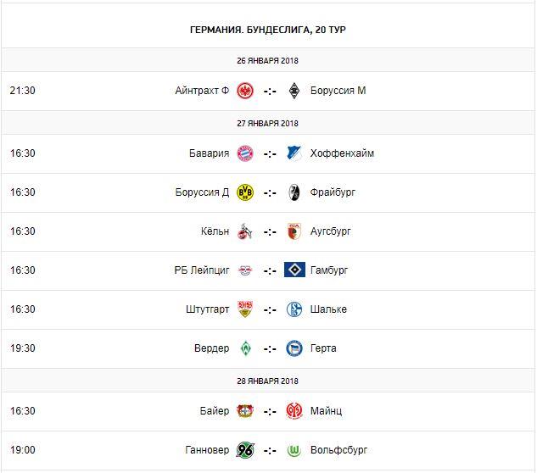Click the 21:30 kickoff time
Viewport: 537px width, 473px height.
tap(23, 91)
